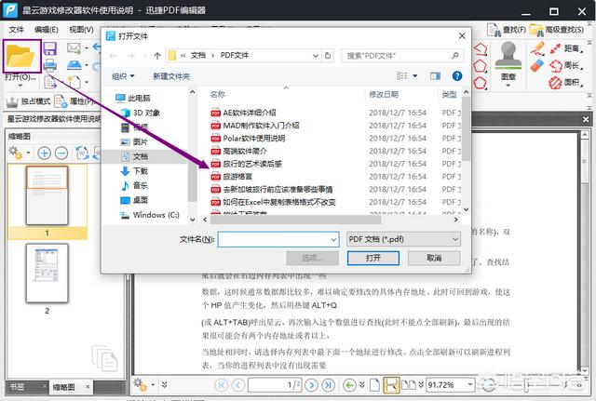Screen dimensions: 596x401
Task: Open the file type PDF dropdown
Action: 403,239
